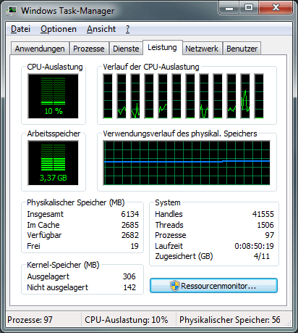The width and height of the screenshot is (298, 333).
Task: Open the Optionen menu
Action: tap(59, 29)
